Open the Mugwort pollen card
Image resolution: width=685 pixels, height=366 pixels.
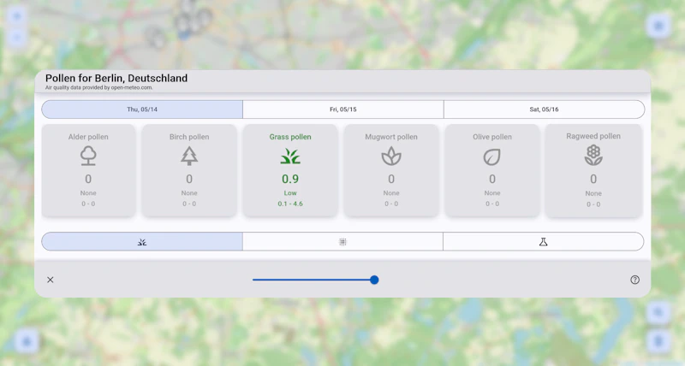click(x=391, y=170)
